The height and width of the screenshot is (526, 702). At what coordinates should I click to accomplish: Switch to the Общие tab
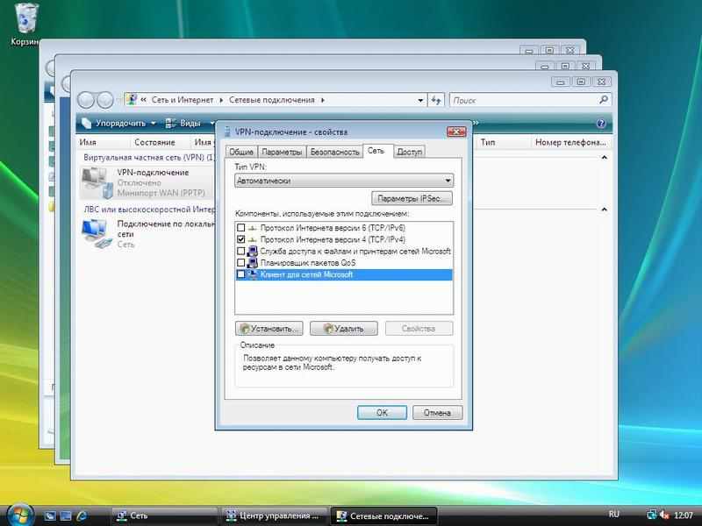click(241, 152)
